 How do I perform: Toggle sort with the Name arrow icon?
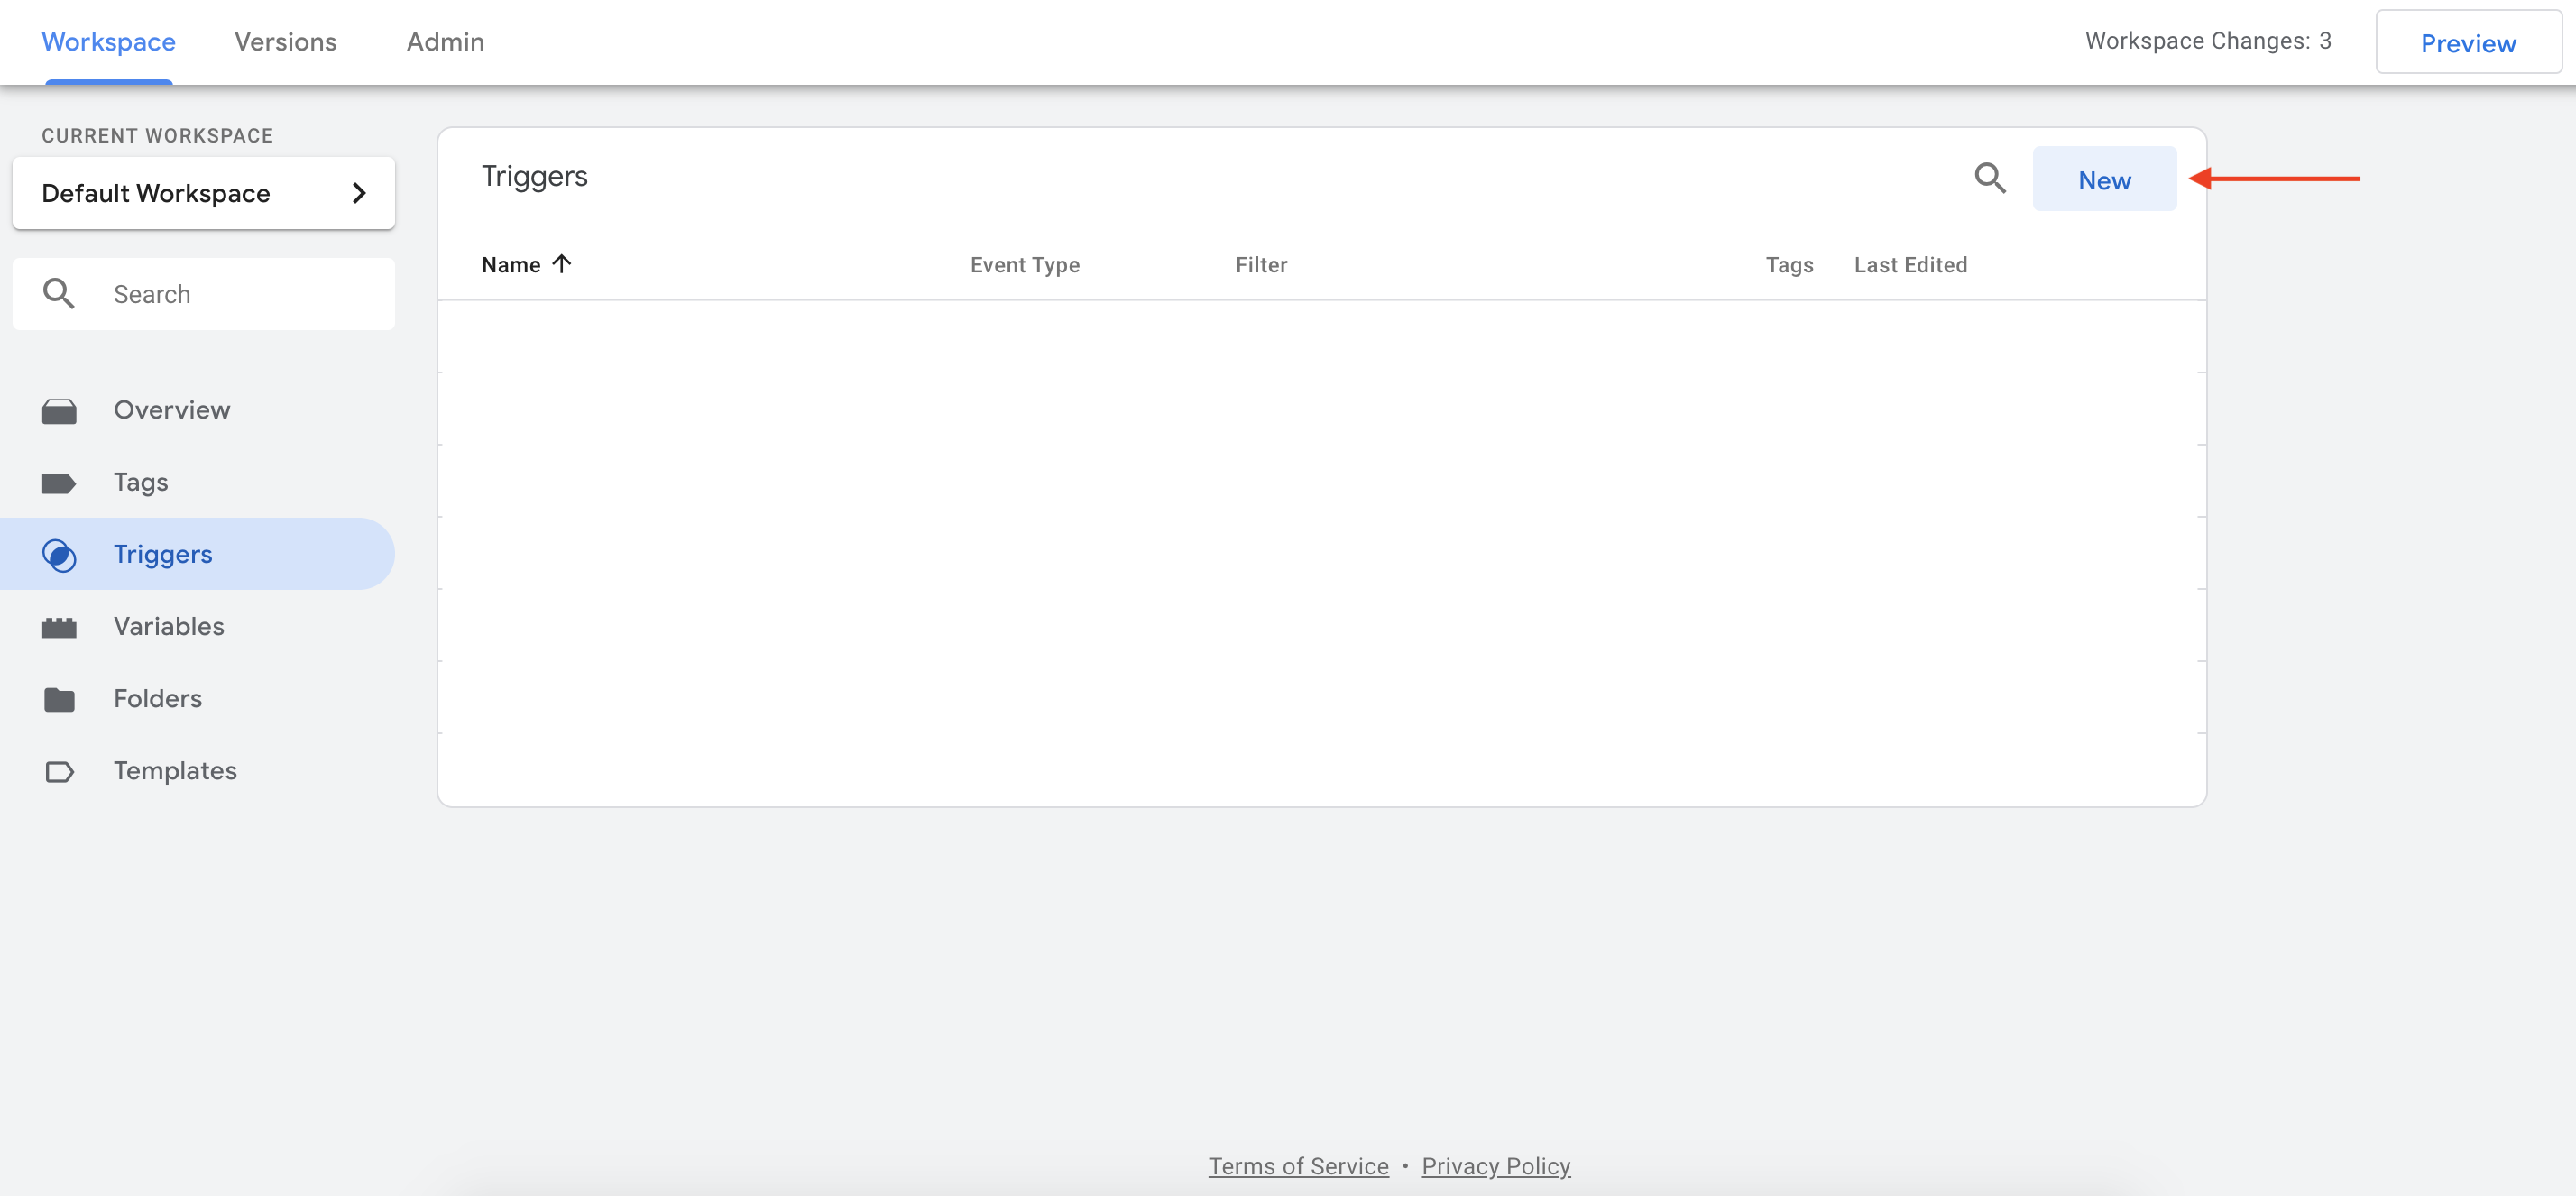pos(562,264)
